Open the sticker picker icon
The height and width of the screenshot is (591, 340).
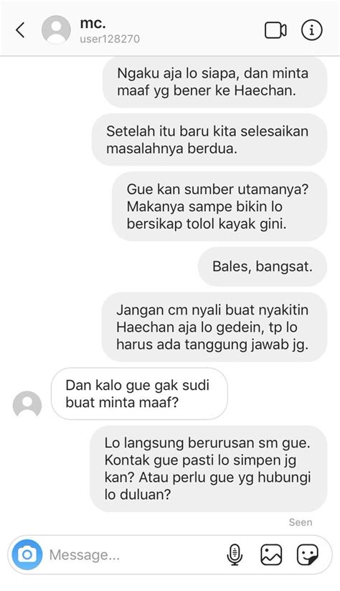[307, 554]
